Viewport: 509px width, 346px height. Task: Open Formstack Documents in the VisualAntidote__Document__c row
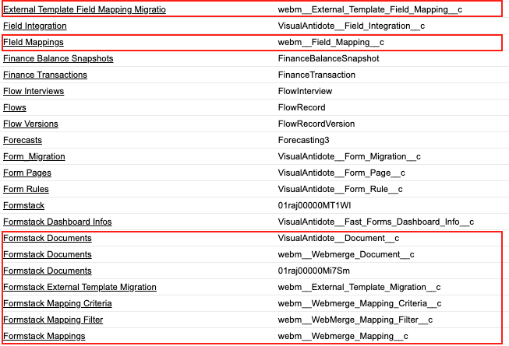coord(48,238)
